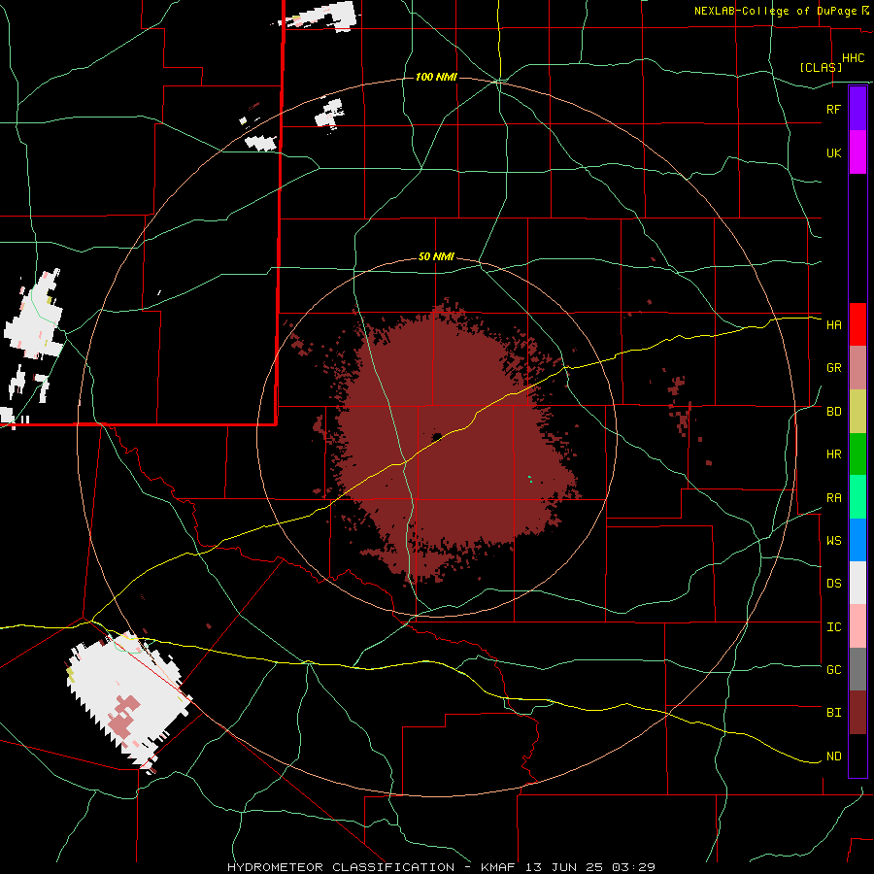Click the 50 NMI range ring label
874x874 pixels.
click(x=436, y=256)
